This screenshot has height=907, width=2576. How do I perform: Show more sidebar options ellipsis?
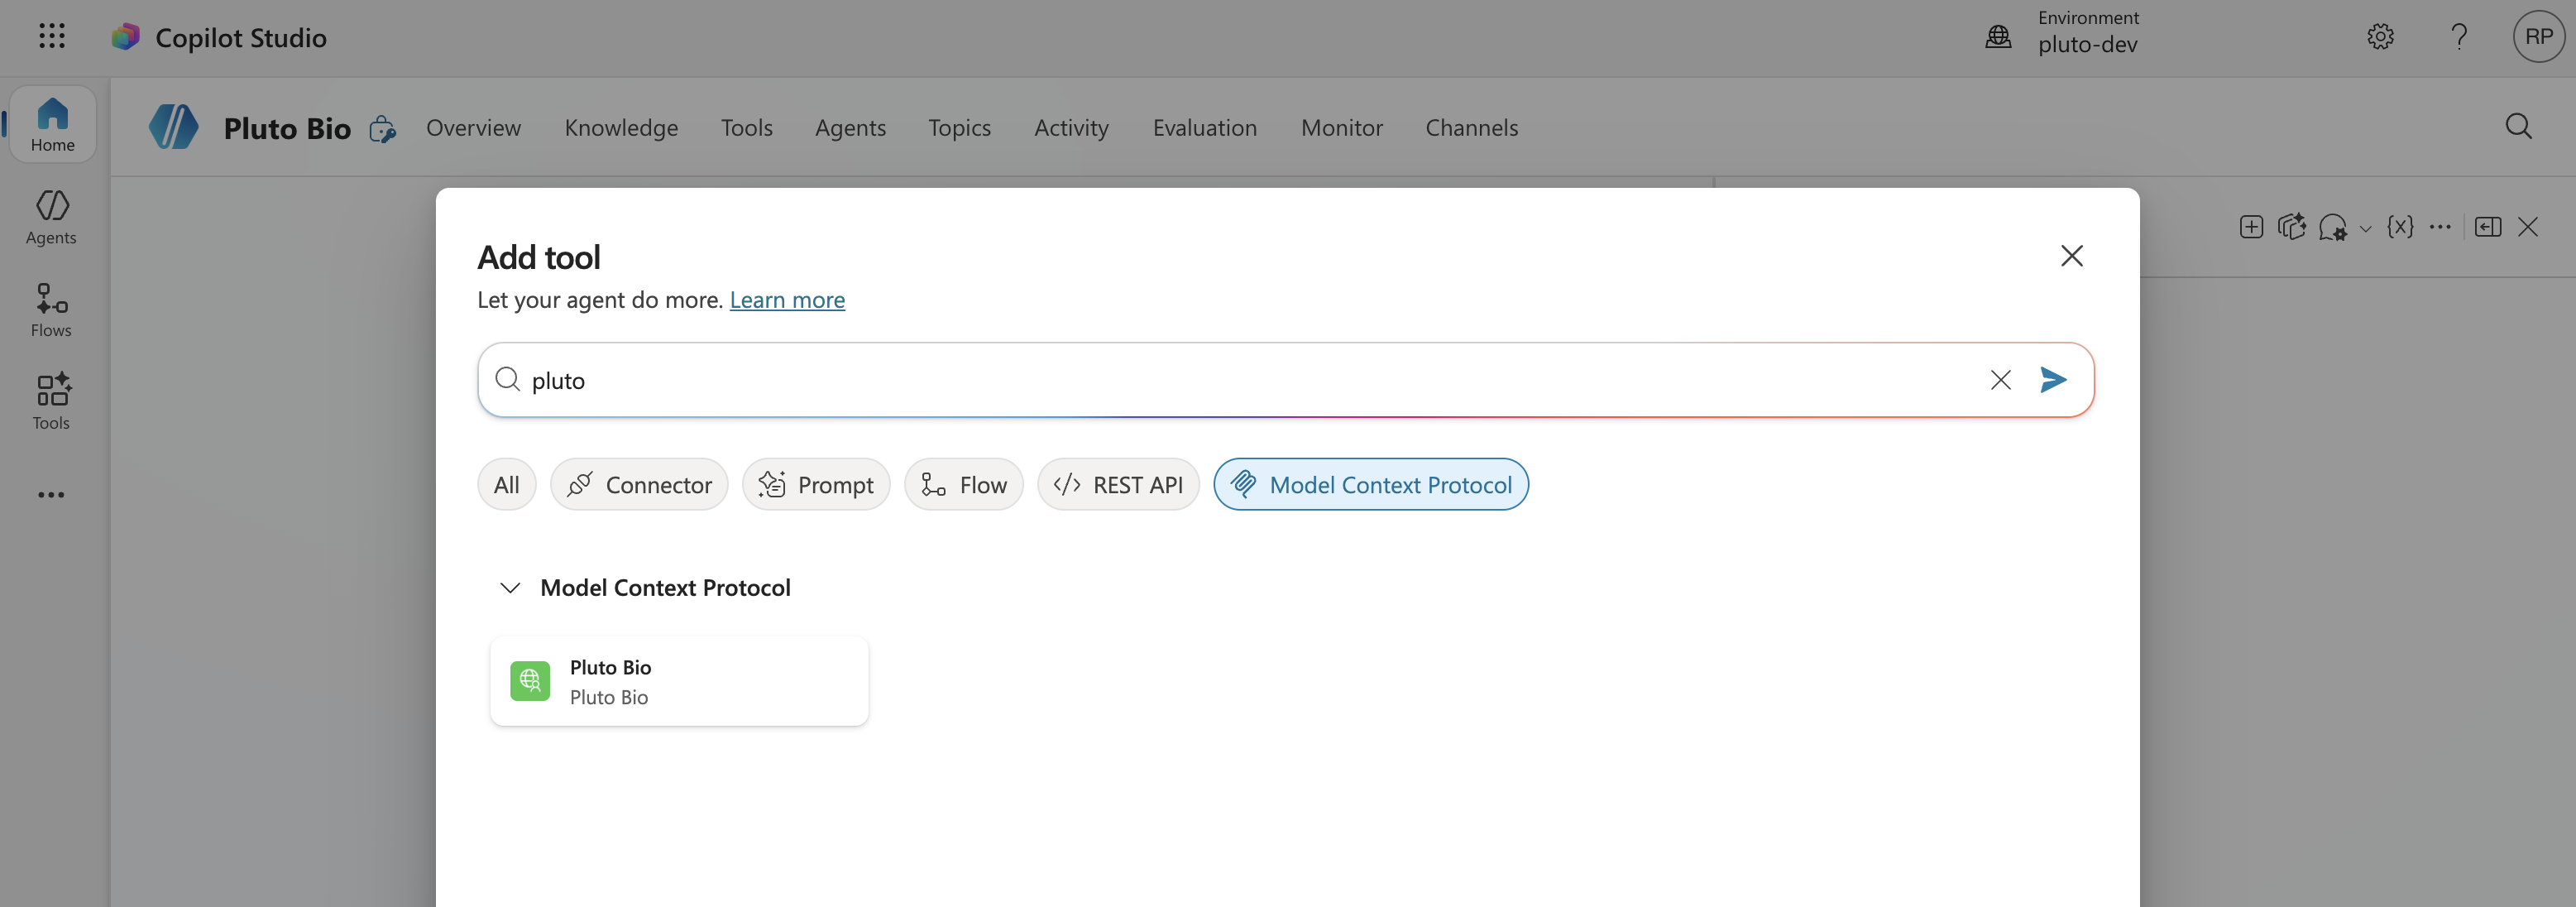coord(51,495)
